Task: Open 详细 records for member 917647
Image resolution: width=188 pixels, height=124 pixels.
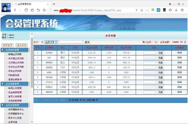Action: tap(179, 53)
